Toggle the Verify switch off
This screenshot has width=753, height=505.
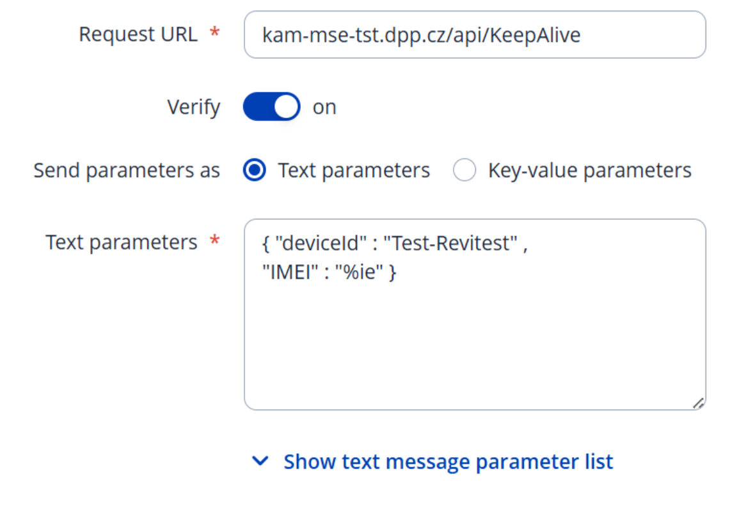(x=271, y=107)
